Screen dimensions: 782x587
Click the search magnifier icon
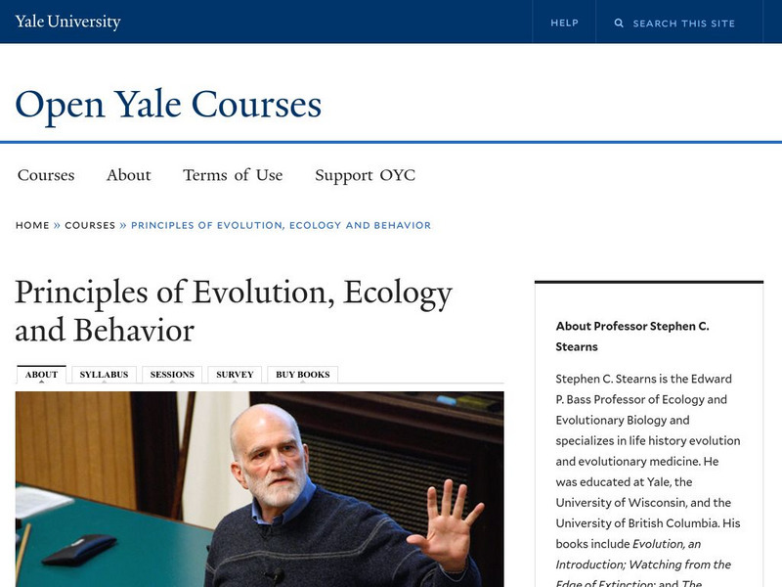pos(619,23)
